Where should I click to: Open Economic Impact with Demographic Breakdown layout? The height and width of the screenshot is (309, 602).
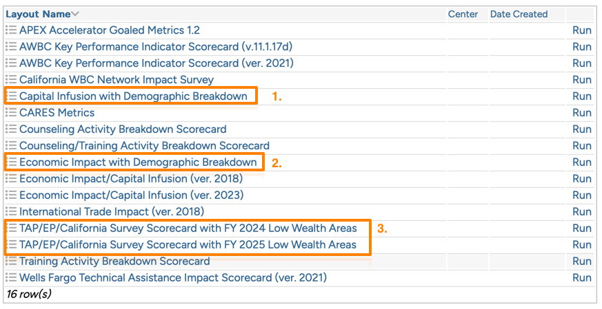coord(138,162)
